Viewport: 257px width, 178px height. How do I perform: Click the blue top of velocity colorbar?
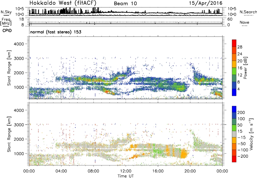coord(234,109)
